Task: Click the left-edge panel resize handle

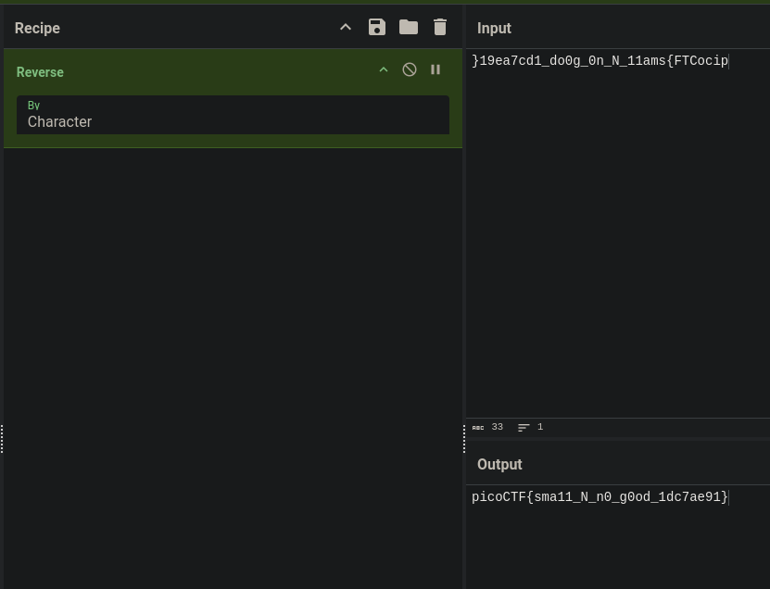Action: coord(2,439)
